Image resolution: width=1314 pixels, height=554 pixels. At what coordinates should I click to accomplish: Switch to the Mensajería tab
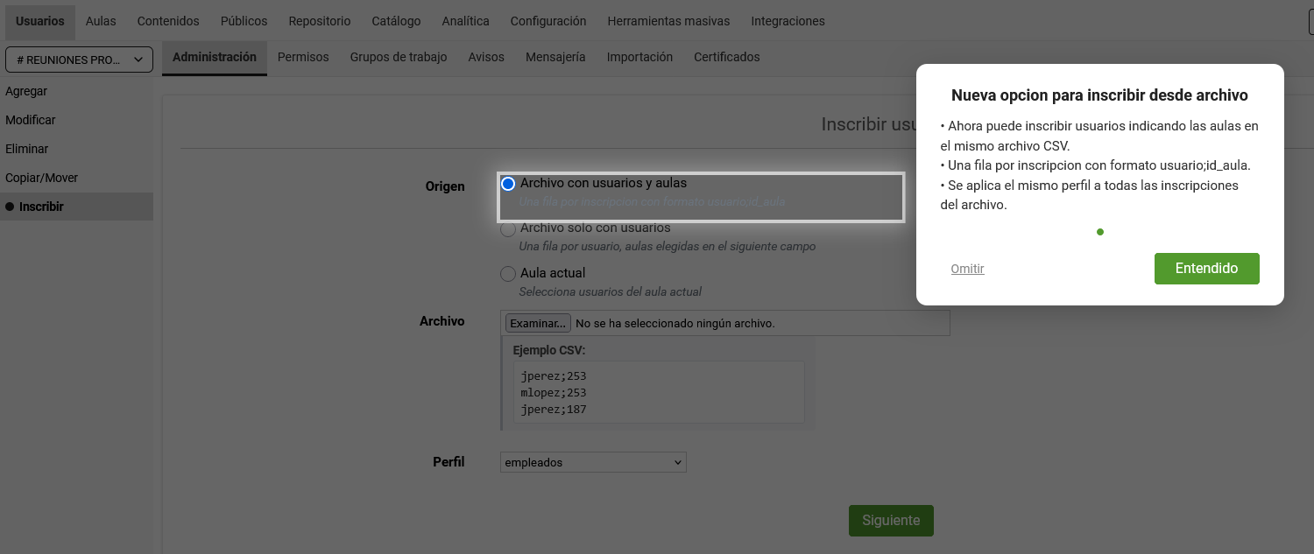click(555, 57)
